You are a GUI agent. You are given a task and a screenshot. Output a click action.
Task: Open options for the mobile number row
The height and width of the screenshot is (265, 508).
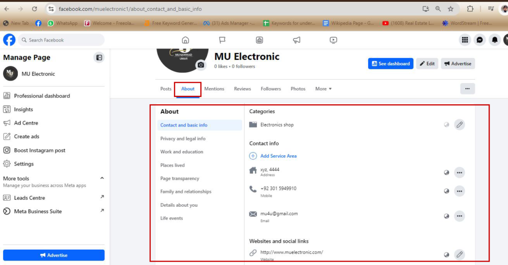pyautogui.click(x=459, y=191)
